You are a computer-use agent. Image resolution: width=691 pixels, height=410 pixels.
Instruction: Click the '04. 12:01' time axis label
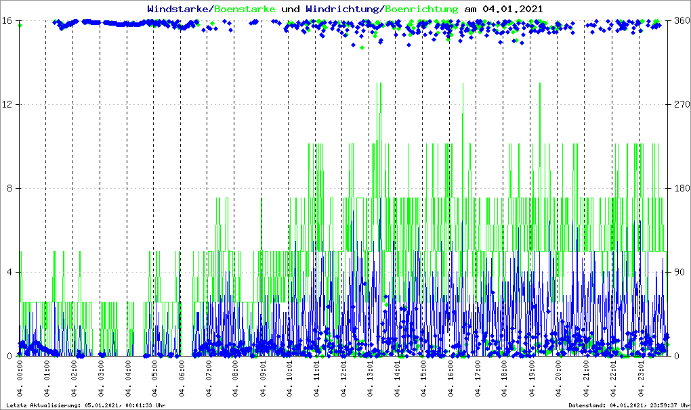(343, 379)
